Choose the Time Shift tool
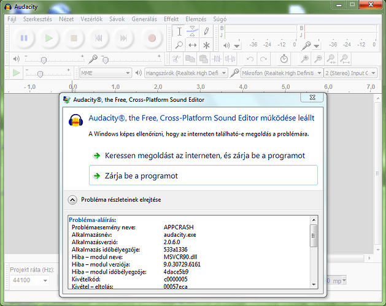Viewport: 386px width, 306px height. point(192,45)
